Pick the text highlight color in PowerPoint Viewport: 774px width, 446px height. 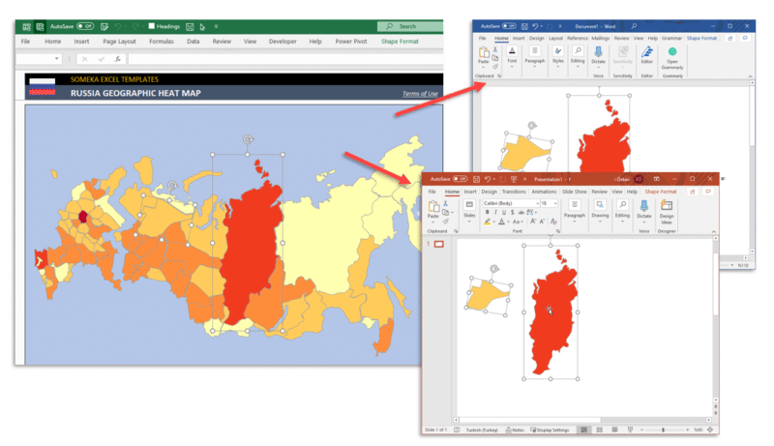488,222
